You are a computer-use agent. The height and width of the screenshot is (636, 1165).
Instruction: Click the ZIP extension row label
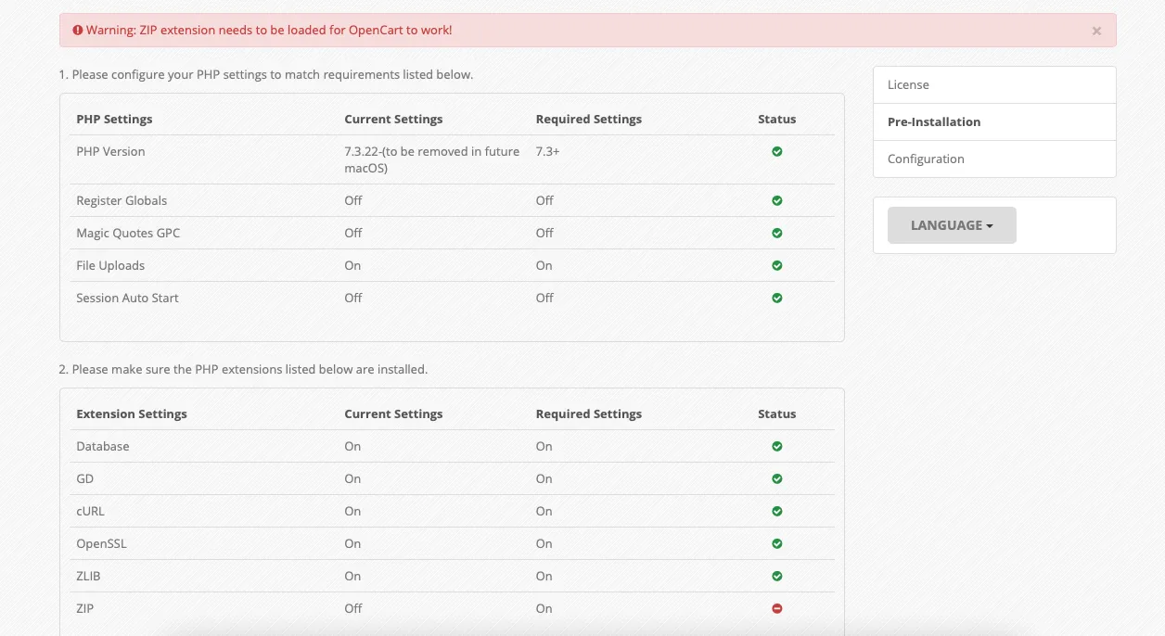(85, 608)
